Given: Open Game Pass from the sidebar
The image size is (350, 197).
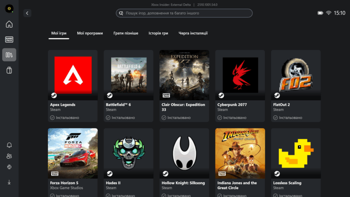Looking at the screenshot, I should click(9, 39).
